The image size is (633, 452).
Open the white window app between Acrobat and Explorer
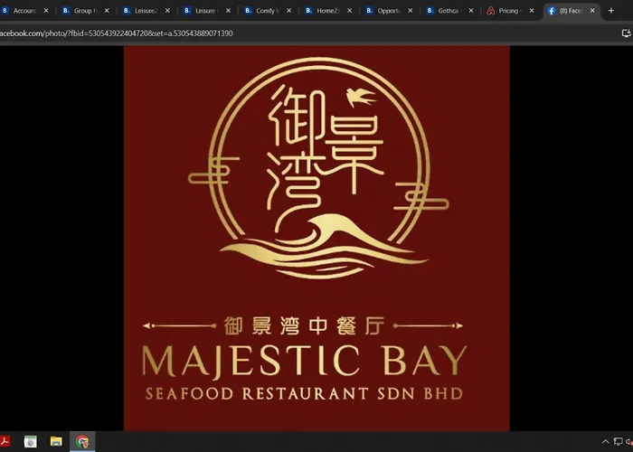point(30,441)
